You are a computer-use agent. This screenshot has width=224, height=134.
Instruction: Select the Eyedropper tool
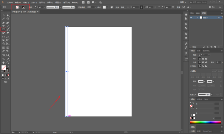(x=3, y=51)
